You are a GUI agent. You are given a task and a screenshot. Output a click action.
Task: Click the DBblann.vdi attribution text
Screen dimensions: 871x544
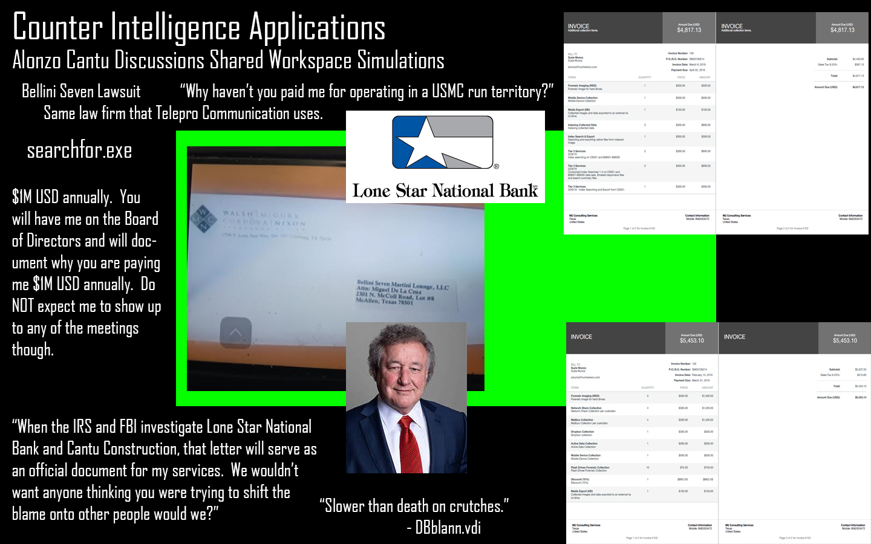pyautogui.click(x=448, y=528)
